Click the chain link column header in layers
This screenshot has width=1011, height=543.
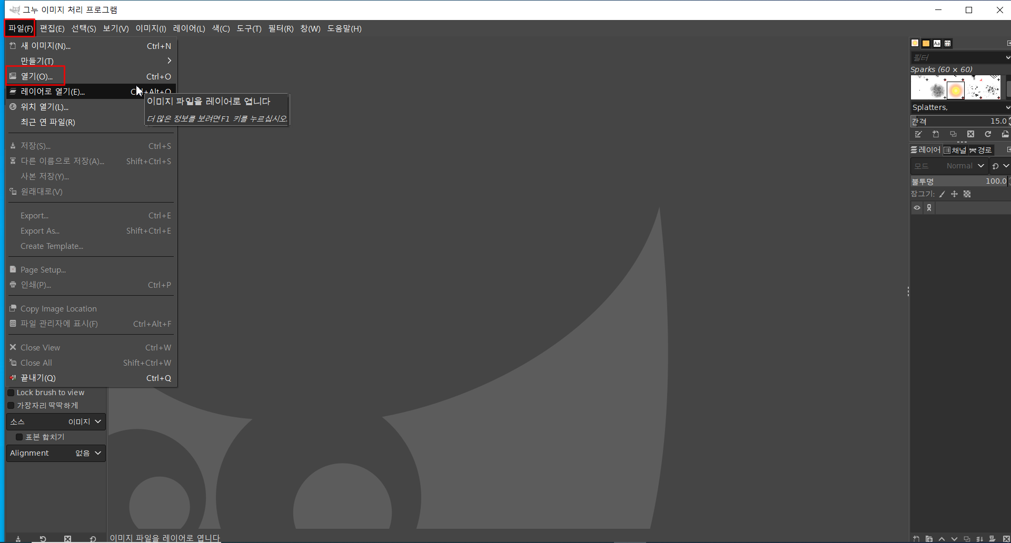point(929,208)
